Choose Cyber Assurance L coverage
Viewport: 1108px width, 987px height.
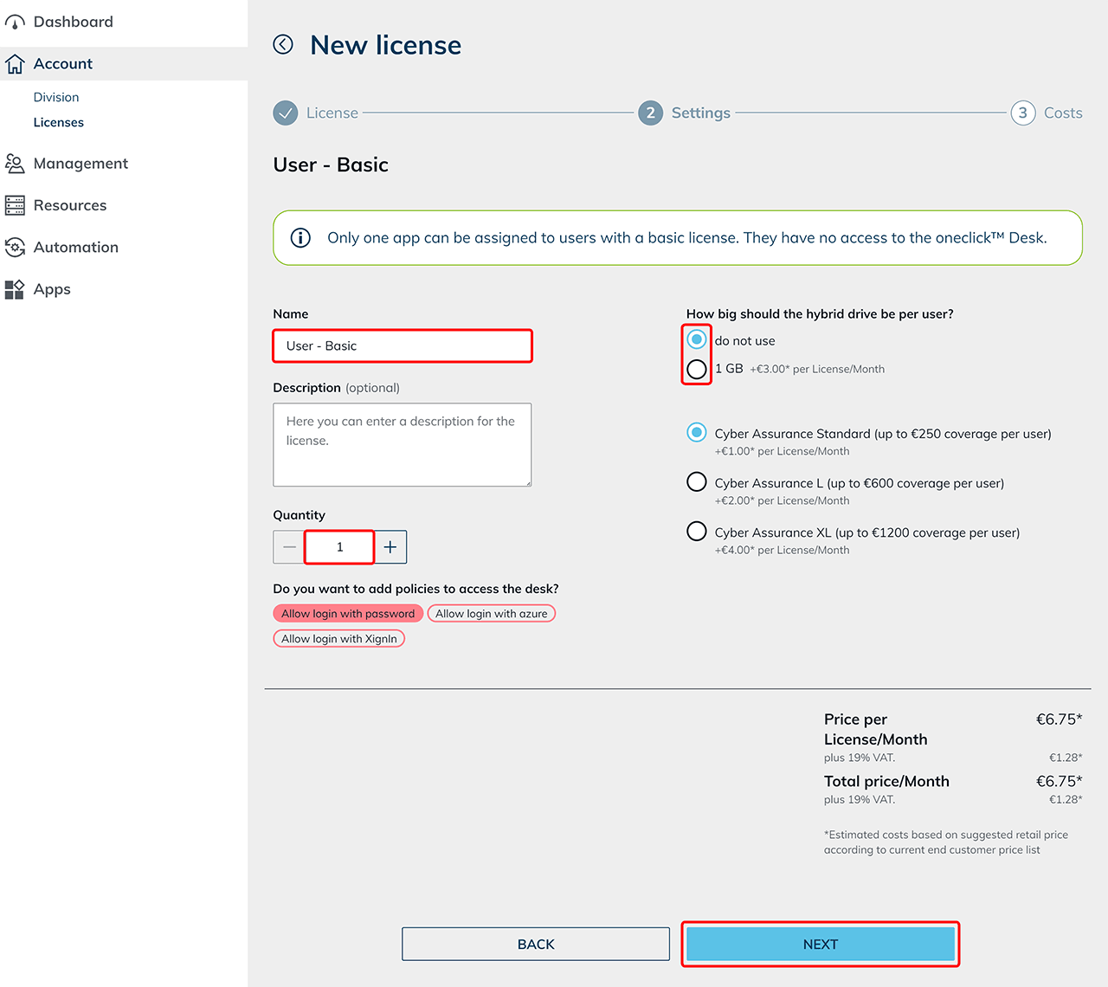697,482
